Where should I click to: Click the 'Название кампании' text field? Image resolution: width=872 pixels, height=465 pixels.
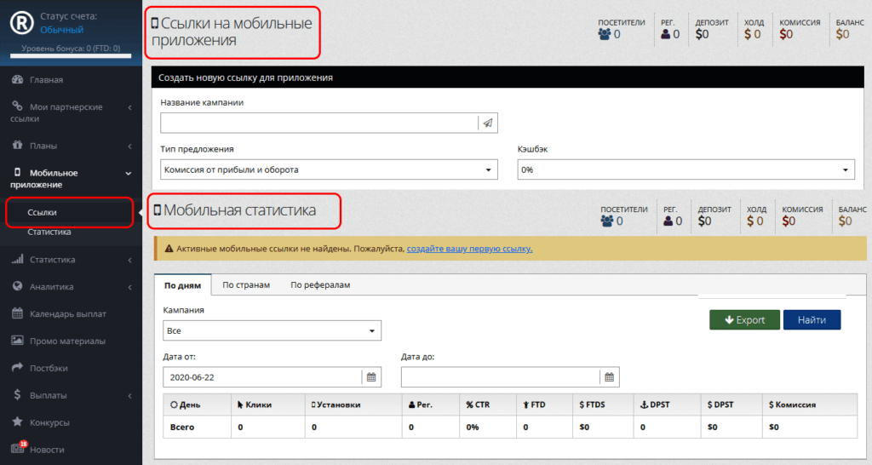318,123
